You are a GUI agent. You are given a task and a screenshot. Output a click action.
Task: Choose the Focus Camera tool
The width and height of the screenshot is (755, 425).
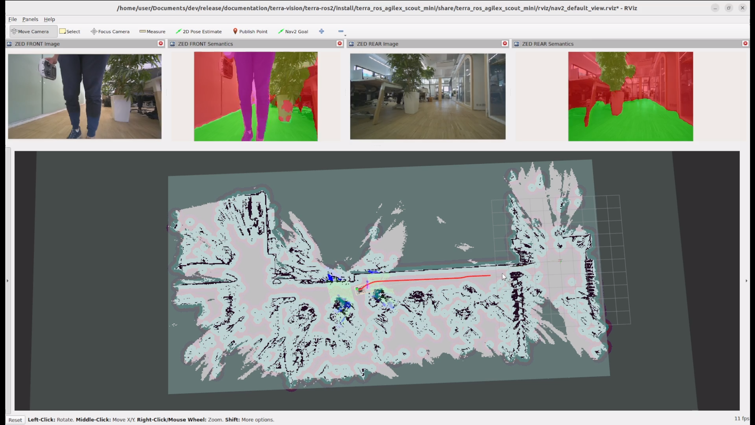click(x=110, y=31)
